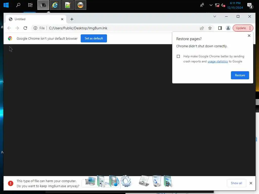Select the first dark taskbar app
Image resolution: width=259 pixels, height=194 pixels.
43,5
